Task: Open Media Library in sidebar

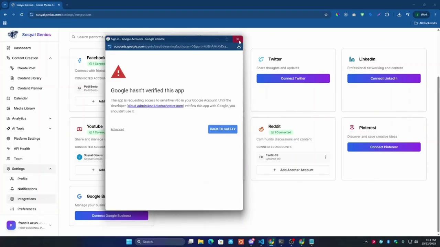Action: coord(24,108)
